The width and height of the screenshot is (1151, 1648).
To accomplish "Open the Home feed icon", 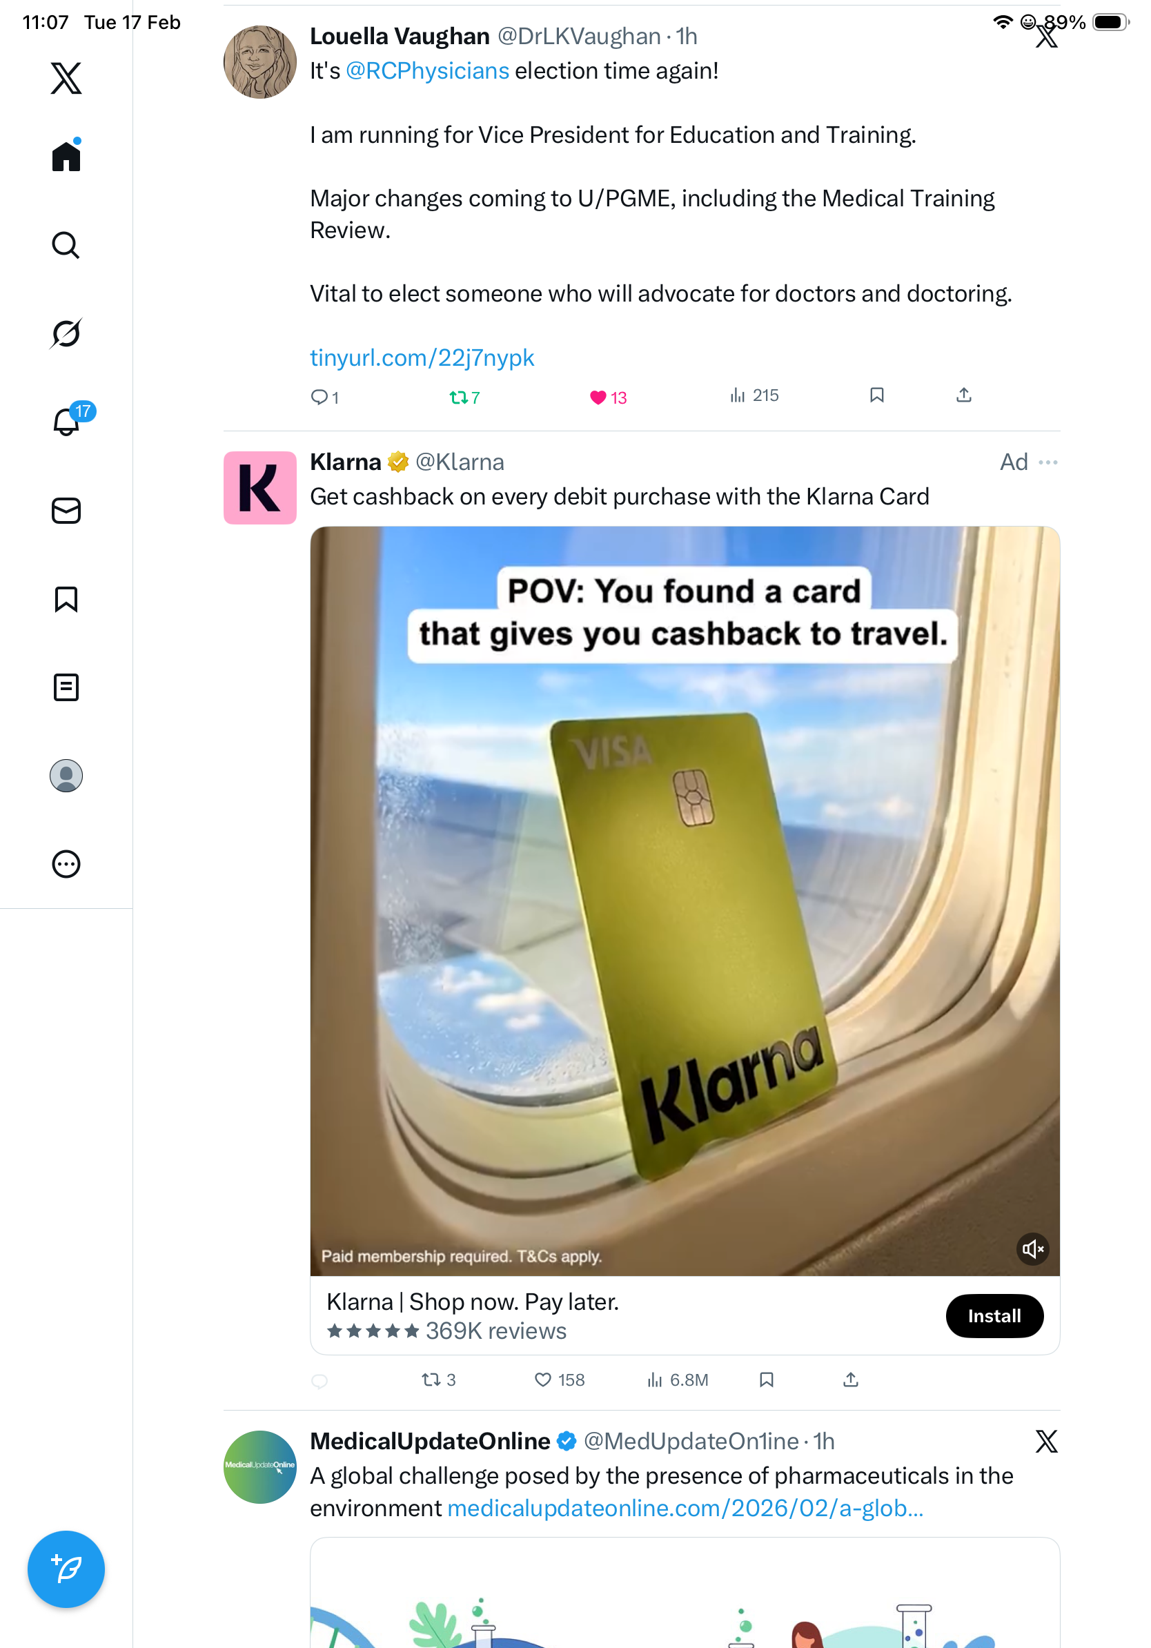I will point(66,156).
